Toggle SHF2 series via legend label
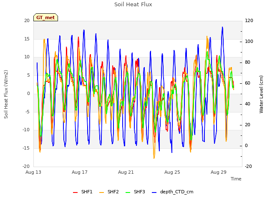This screenshot has width=267, height=200. point(113,192)
